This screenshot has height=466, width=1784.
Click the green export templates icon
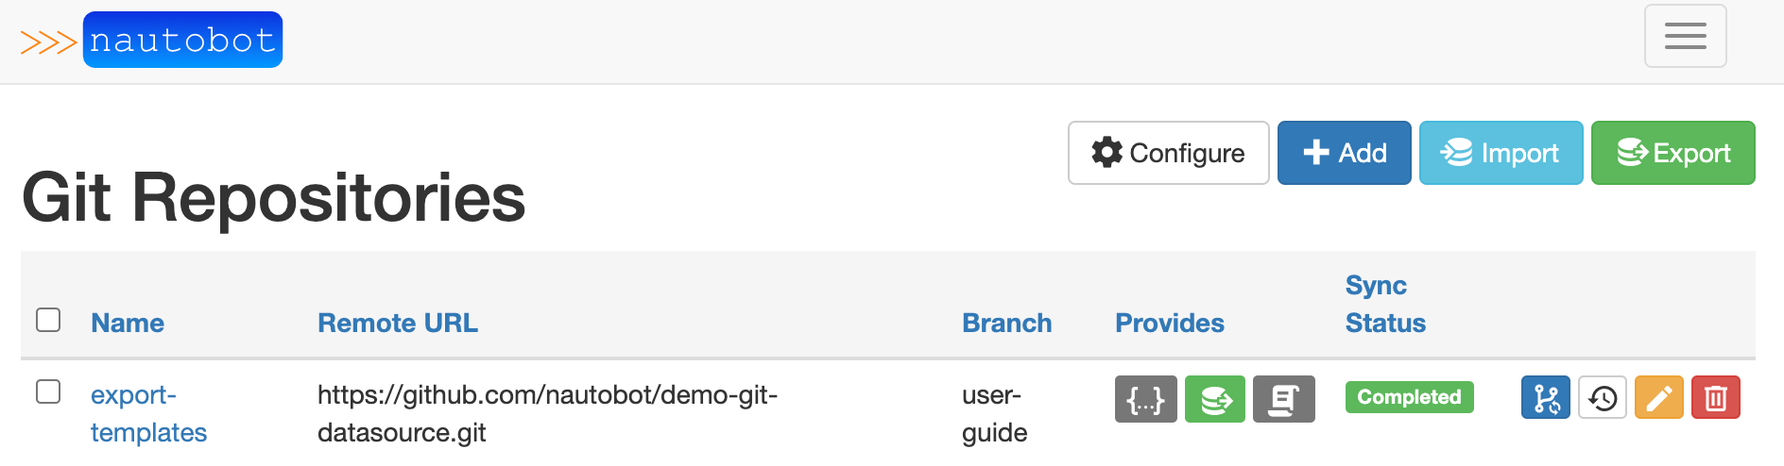point(1215,399)
